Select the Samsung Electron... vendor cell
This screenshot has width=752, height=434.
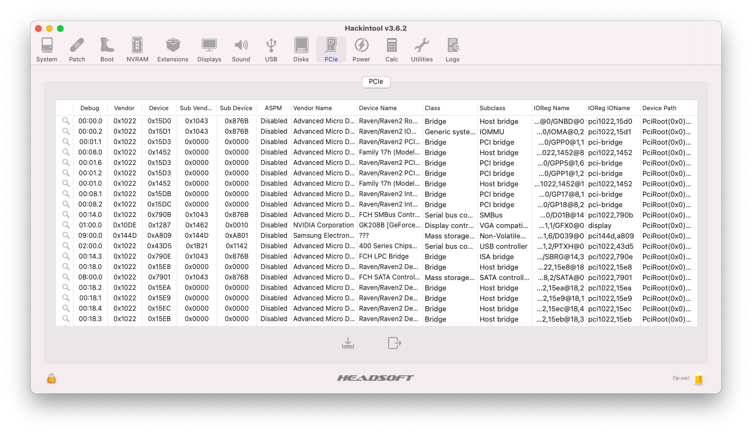pyautogui.click(x=324, y=236)
